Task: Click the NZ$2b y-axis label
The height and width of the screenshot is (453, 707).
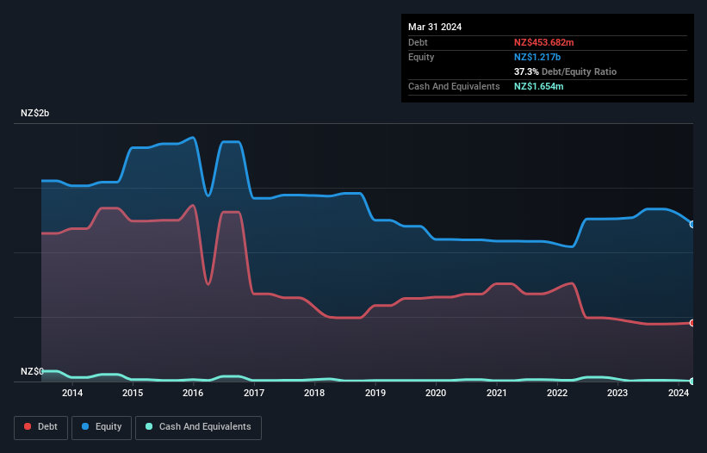Action: 34,113
